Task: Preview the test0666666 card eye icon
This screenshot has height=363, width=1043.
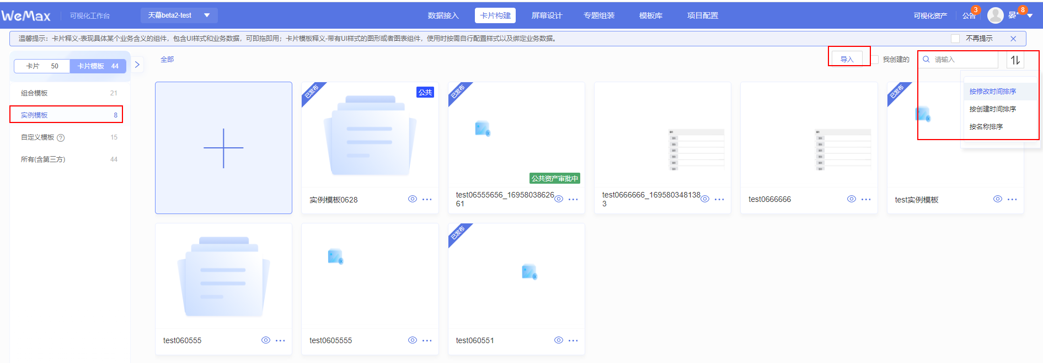Action: point(852,199)
